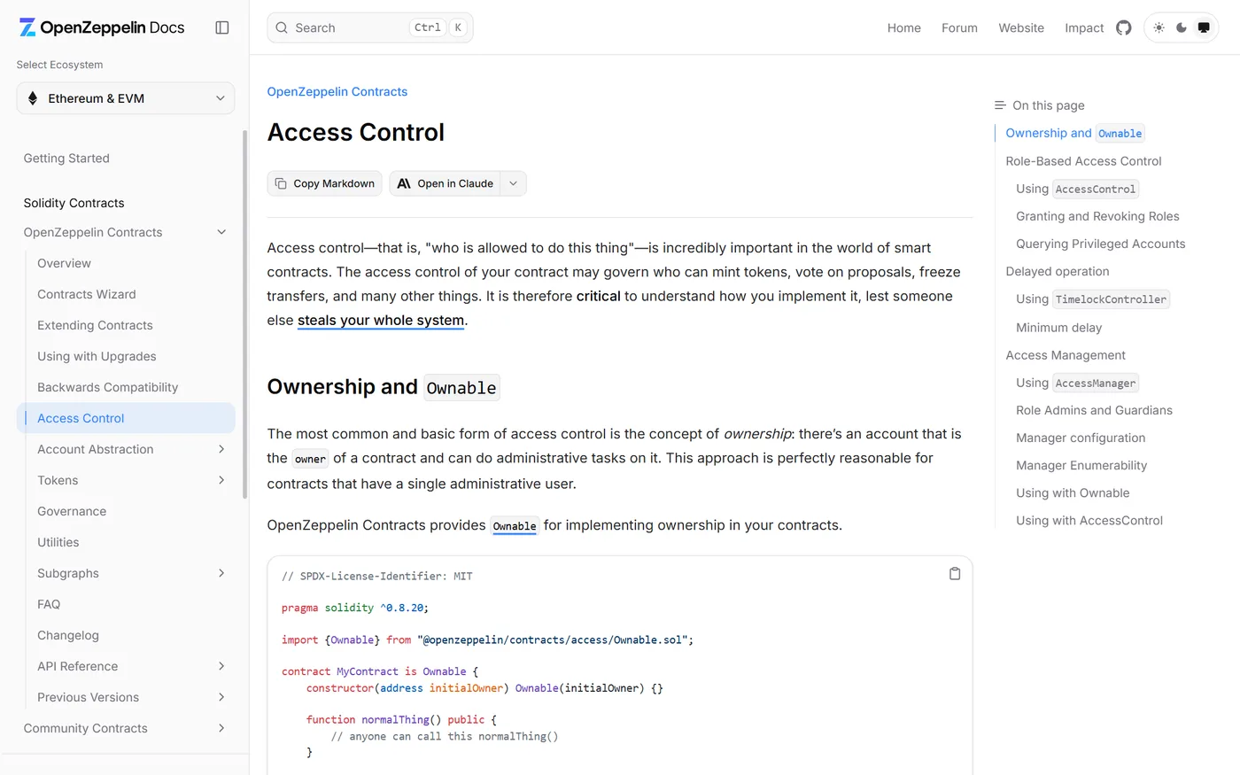This screenshot has height=775, width=1240.
Task: Open the Forum nav link
Action: 959,28
